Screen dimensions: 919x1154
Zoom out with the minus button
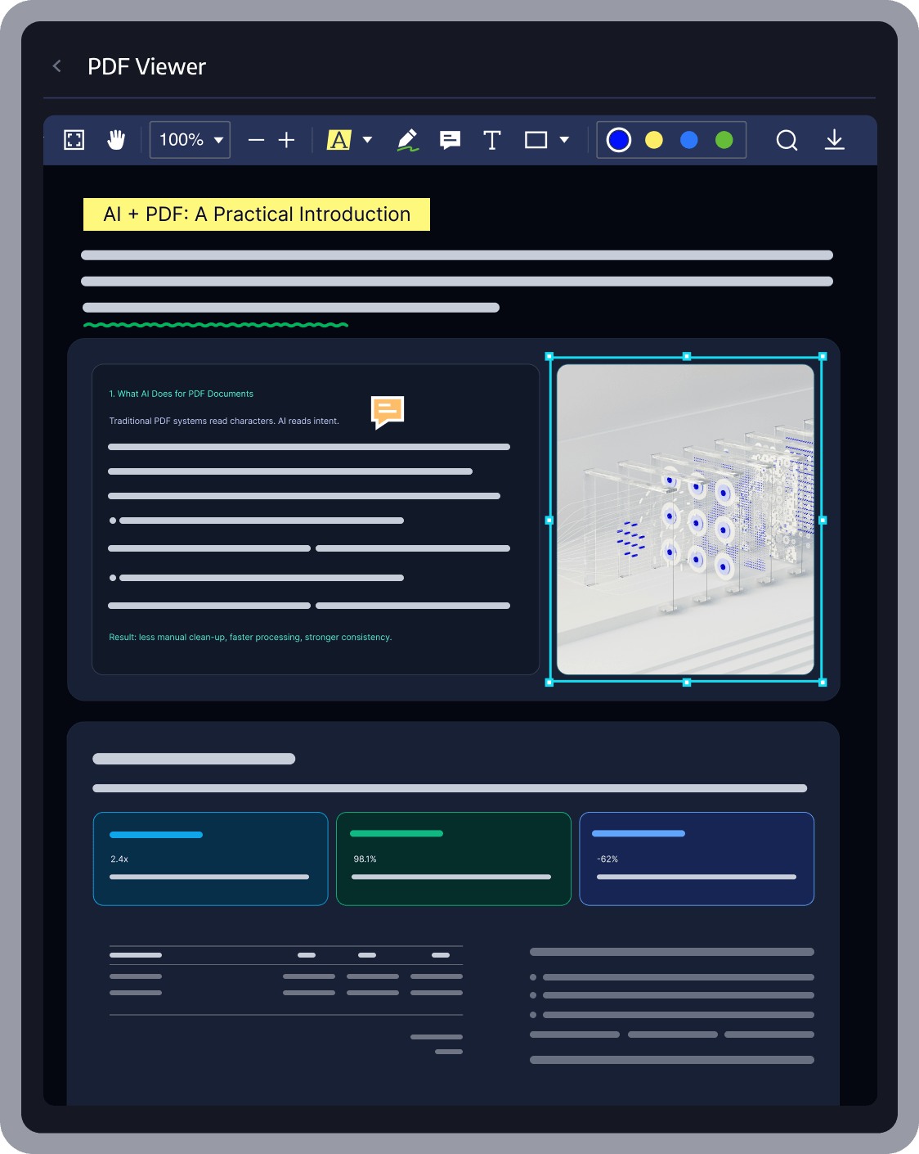coord(256,140)
